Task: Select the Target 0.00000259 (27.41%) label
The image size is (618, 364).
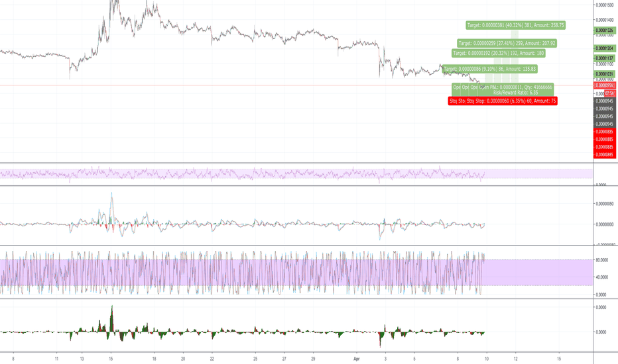Action: pos(507,43)
